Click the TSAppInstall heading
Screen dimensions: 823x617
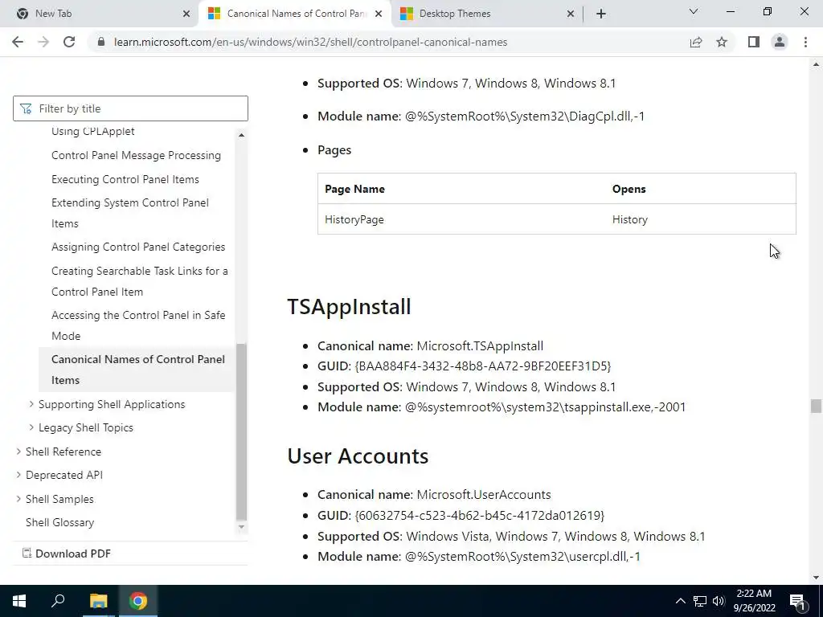pyautogui.click(x=349, y=307)
